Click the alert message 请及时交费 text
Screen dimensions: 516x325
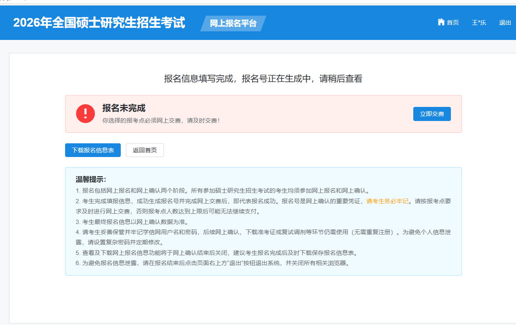point(161,121)
